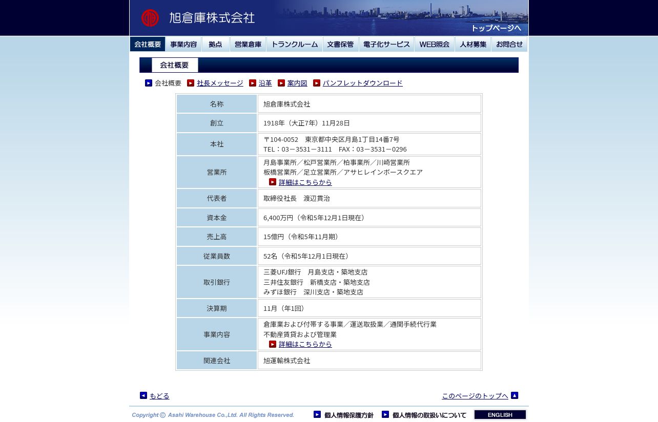Open the 電子化サービス navigation tab

click(x=387, y=44)
